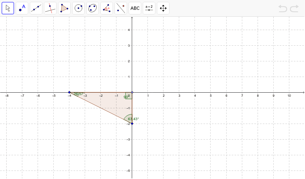This screenshot has height=179, width=305.
Task: Select the triangle vertex at (-4, 0)
Action: click(69, 92)
